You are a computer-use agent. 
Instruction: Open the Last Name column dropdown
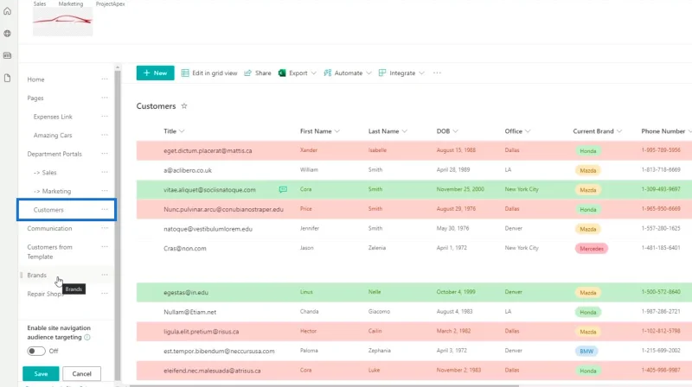click(405, 131)
